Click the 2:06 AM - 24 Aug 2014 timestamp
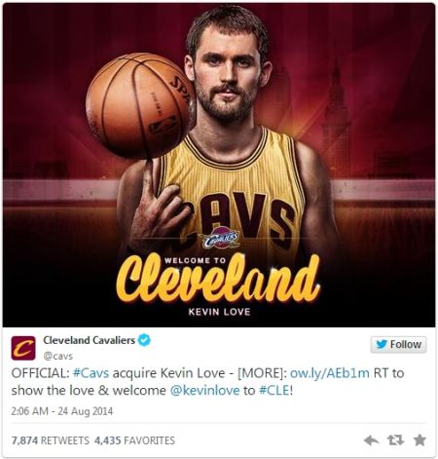Image resolution: width=438 pixels, height=459 pixels. pyautogui.click(x=62, y=411)
